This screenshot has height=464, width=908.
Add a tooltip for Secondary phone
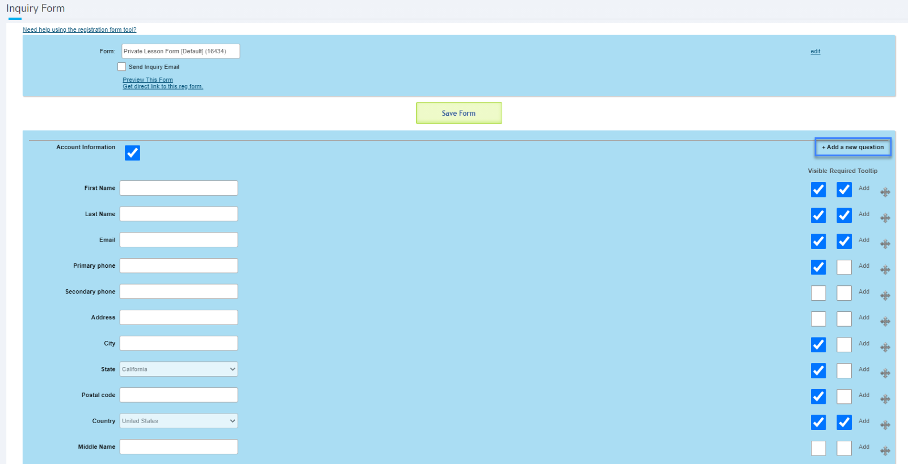click(864, 292)
